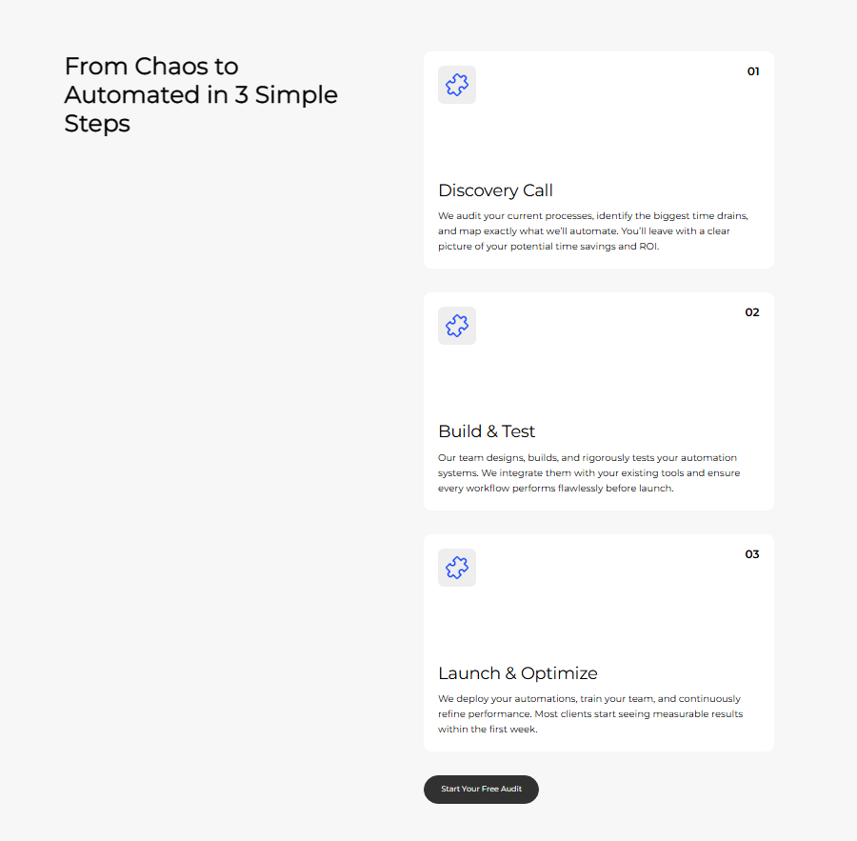
Task: Click the step number 01 label
Action: [x=753, y=71]
